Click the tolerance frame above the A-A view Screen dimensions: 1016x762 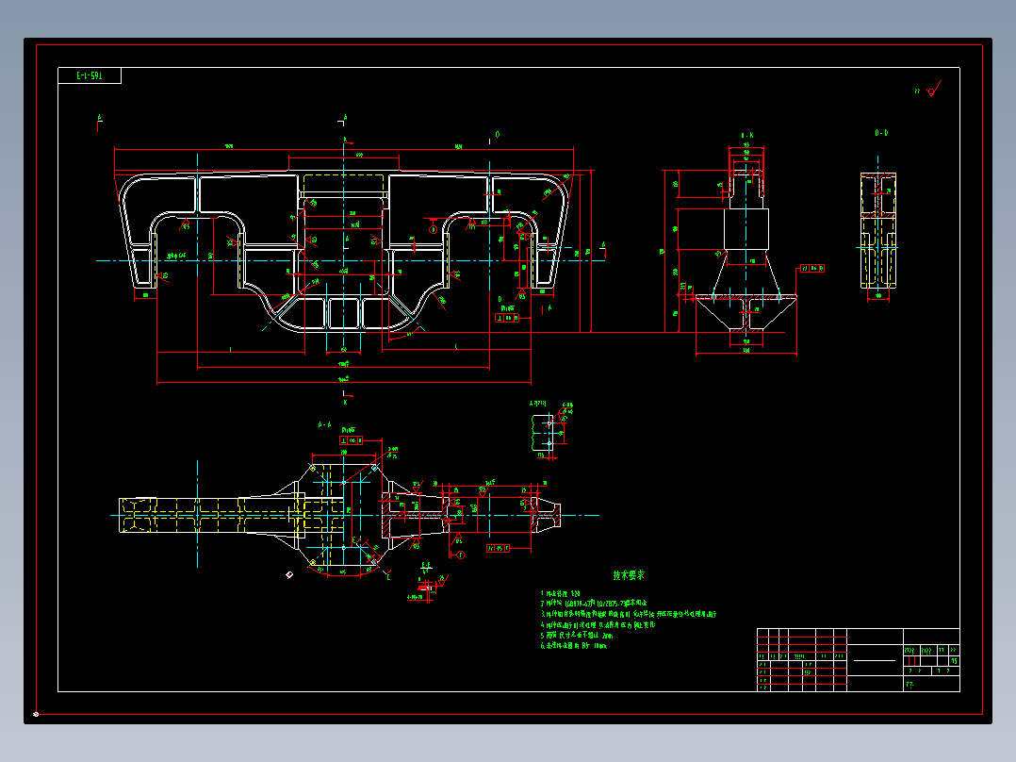(x=351, y=440)
